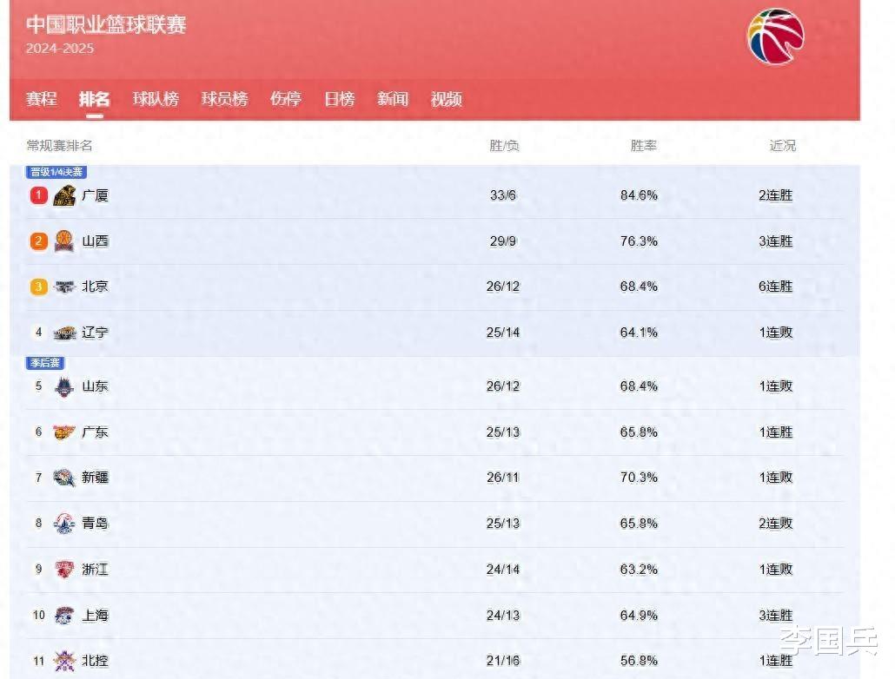Open the 新疆 team name

(x=96, y=477)
